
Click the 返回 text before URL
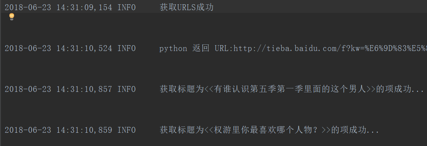click(201, 49)
